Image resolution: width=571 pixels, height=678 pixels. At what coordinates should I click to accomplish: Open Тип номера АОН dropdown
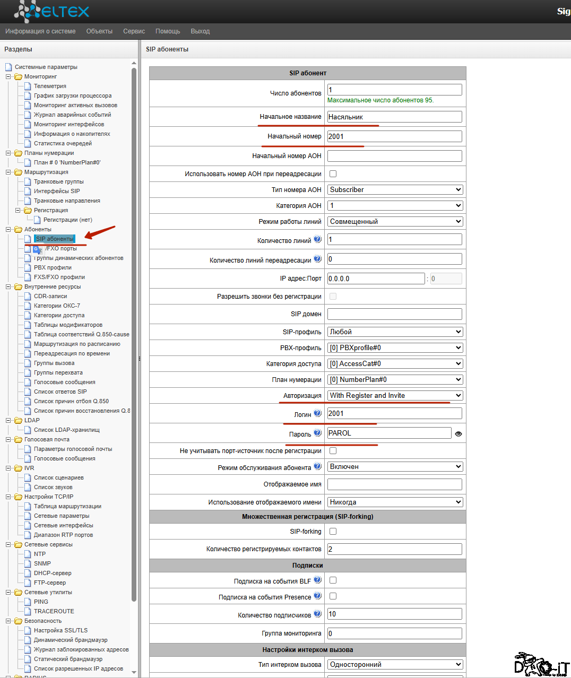tap(395, 189)
